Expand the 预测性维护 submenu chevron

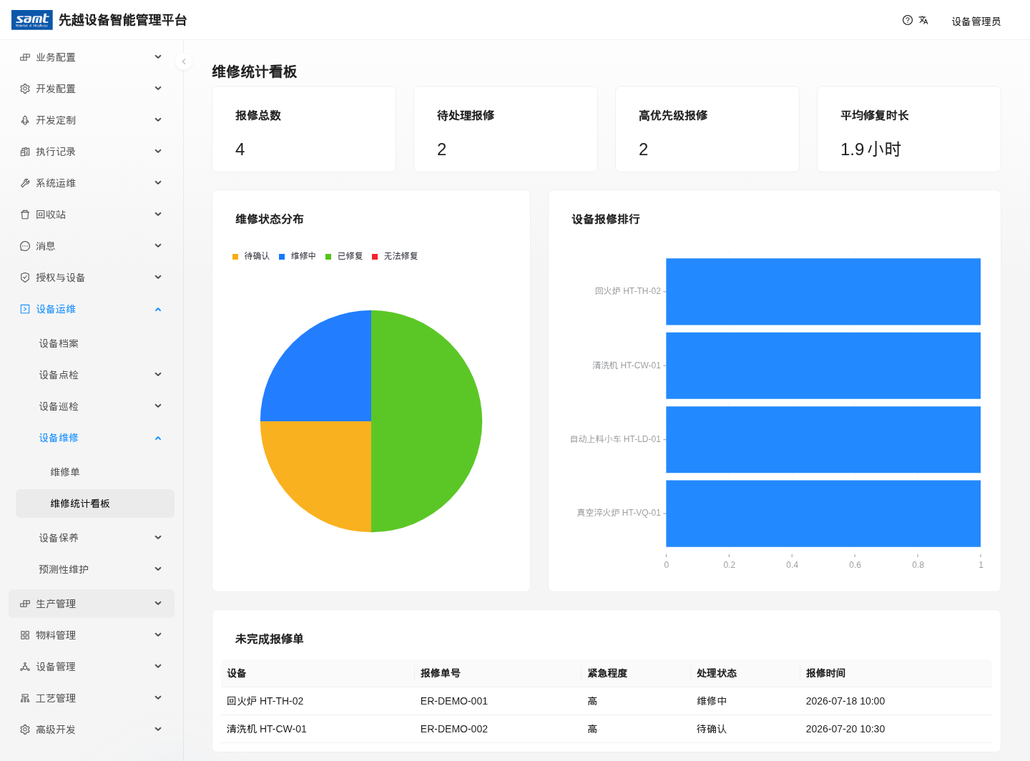point(158,569)
